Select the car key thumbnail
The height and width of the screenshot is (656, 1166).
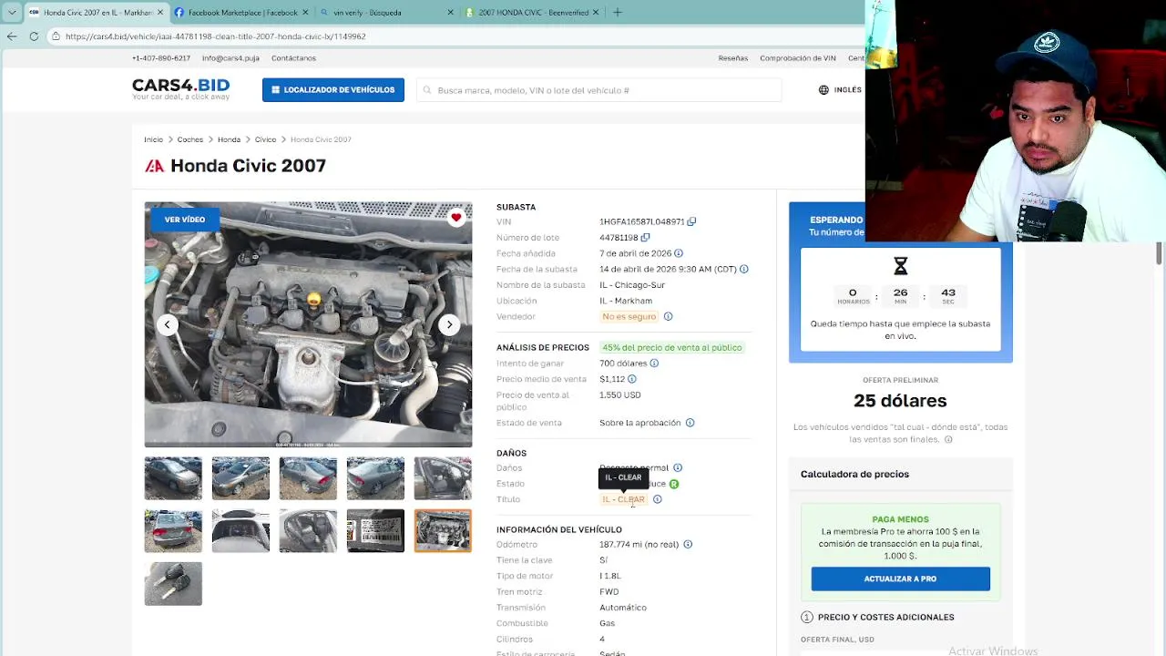point(173,584)
